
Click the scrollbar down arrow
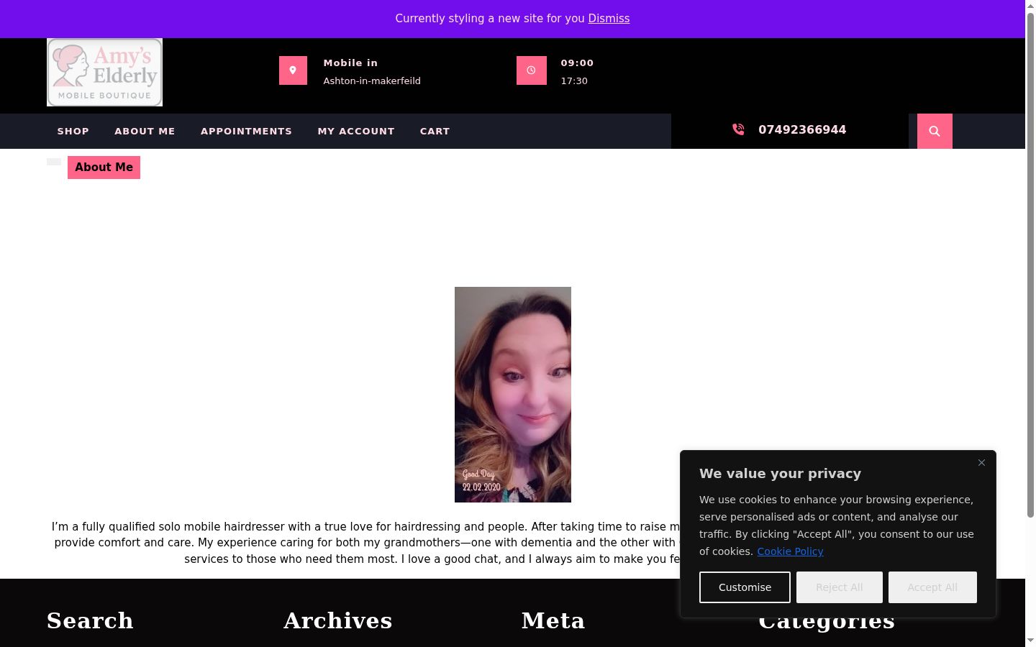coord(1030,641)
